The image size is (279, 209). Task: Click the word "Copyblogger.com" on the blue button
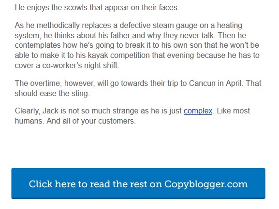click(206, 184)
